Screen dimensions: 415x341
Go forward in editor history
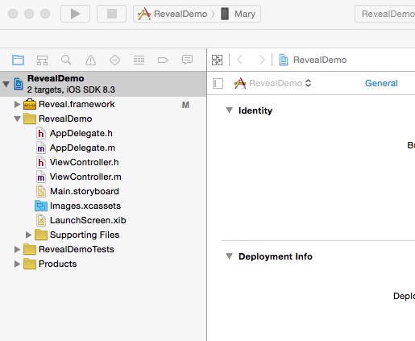pyautogui.click(x=262, y=60)
